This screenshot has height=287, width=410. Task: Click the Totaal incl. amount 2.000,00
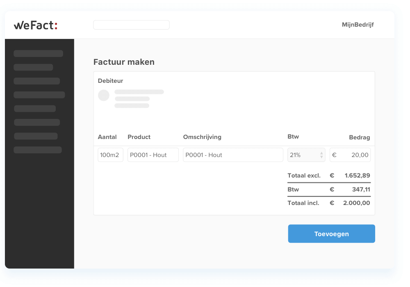coord(356,203)
